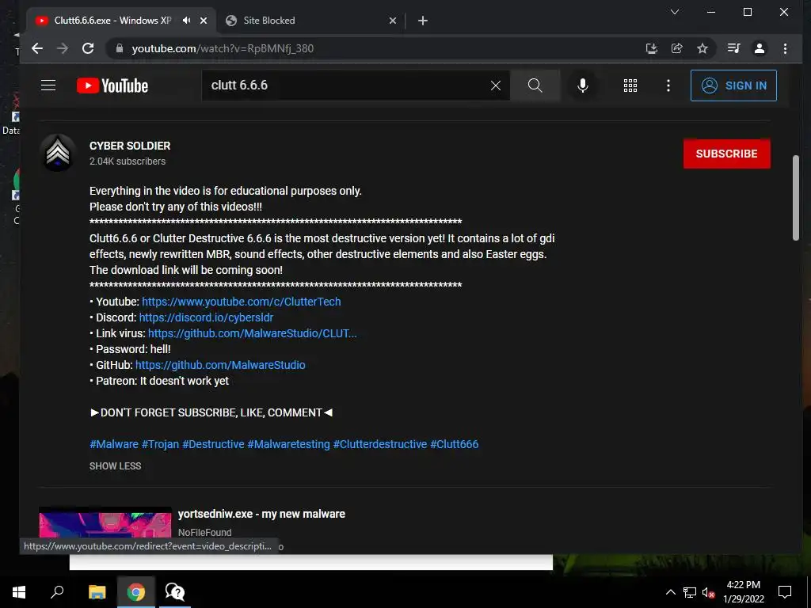Go to YouTube home via logo
The image size is (811, 608).
[x=112, y=85]
